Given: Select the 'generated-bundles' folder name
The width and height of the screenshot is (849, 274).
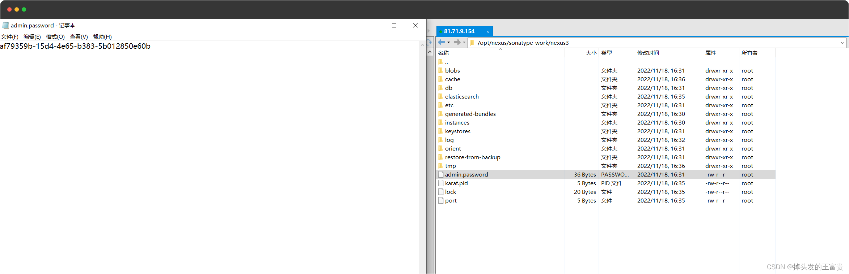Looking at the screenshot, I should pos(470,114).
